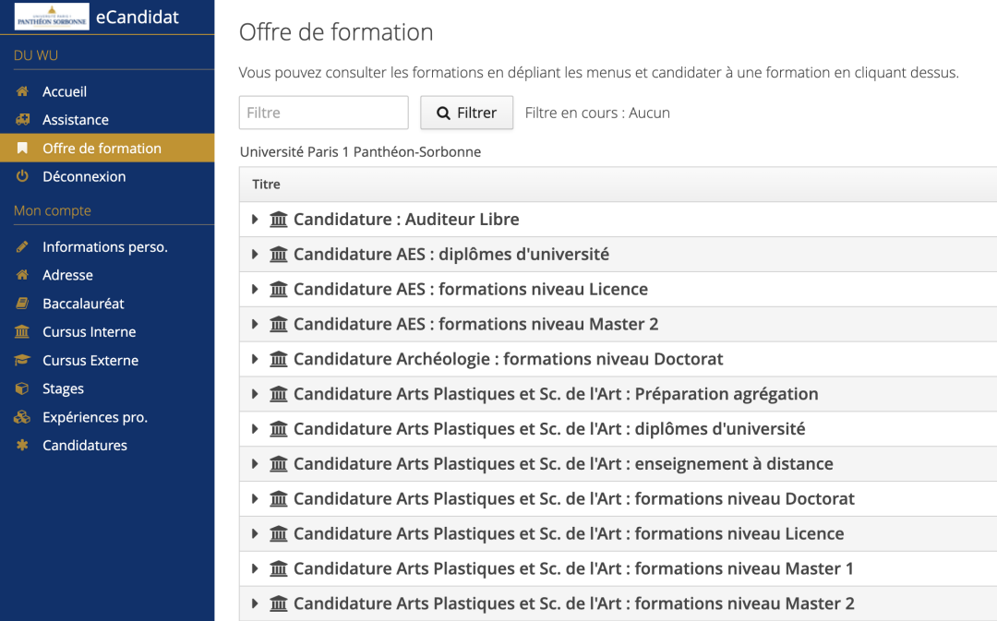
Task: Expand Candidature Archéologie formations niveau Doctorat
Action: tap(255, 359)
